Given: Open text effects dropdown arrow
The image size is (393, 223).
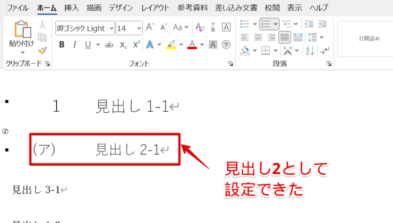Looking at the screenshot, I should pos(159,44).
